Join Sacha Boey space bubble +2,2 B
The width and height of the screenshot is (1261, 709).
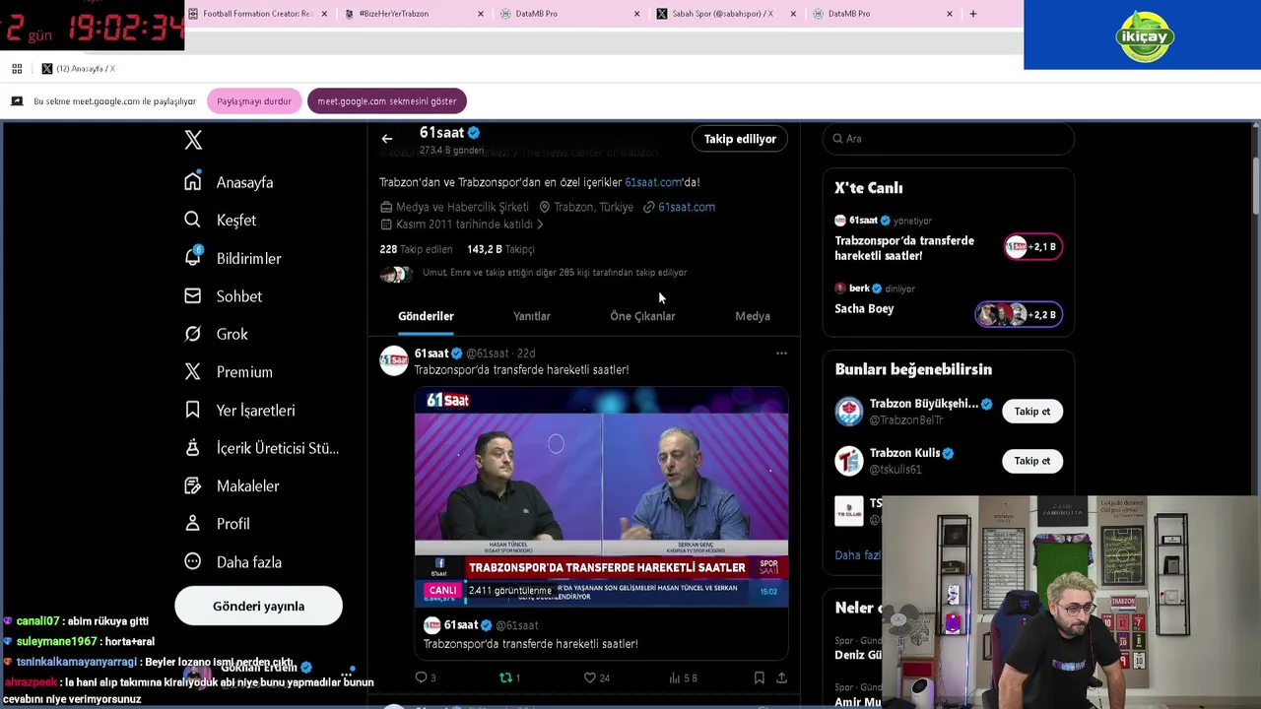(x=1019, y=315)
